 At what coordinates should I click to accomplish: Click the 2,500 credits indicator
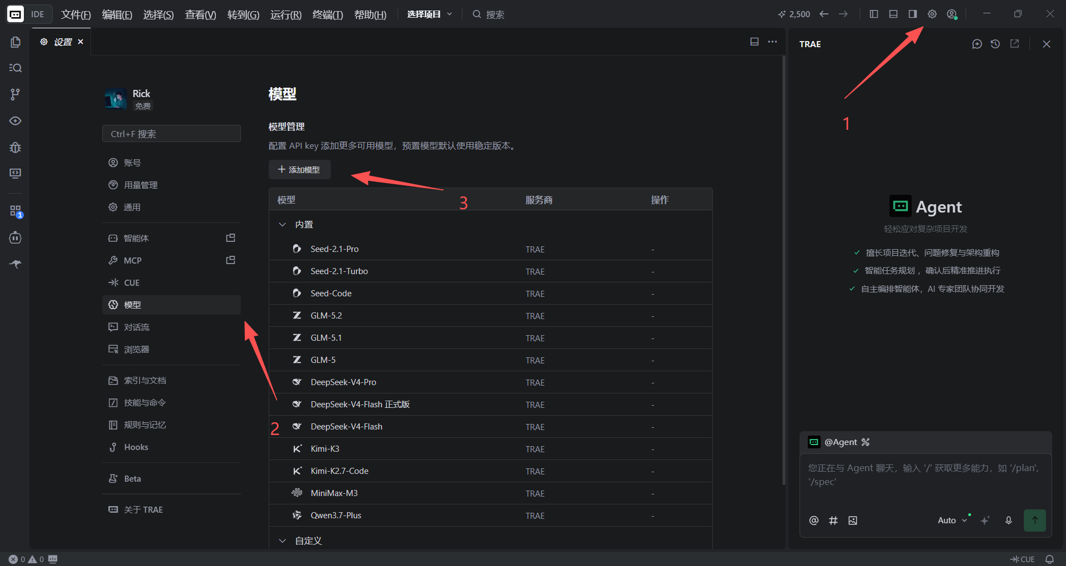[794, 14]
